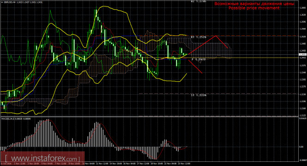
Task: Select the orange dashed R1 horizontal line
Action: point(218,36)
